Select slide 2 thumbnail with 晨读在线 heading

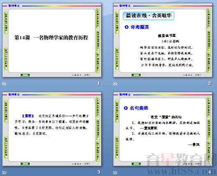(163, 40)
